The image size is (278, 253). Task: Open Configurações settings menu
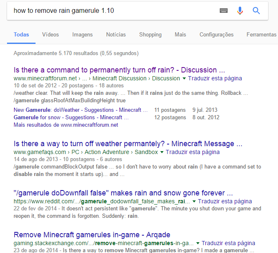point(216,34)
